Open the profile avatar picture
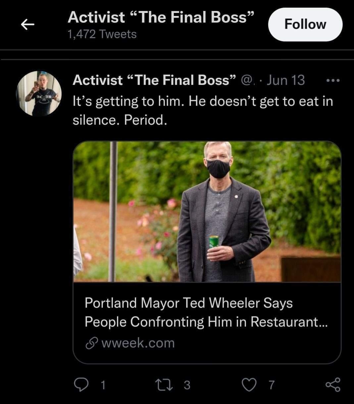354x404 pixels. tap(39, 93)
